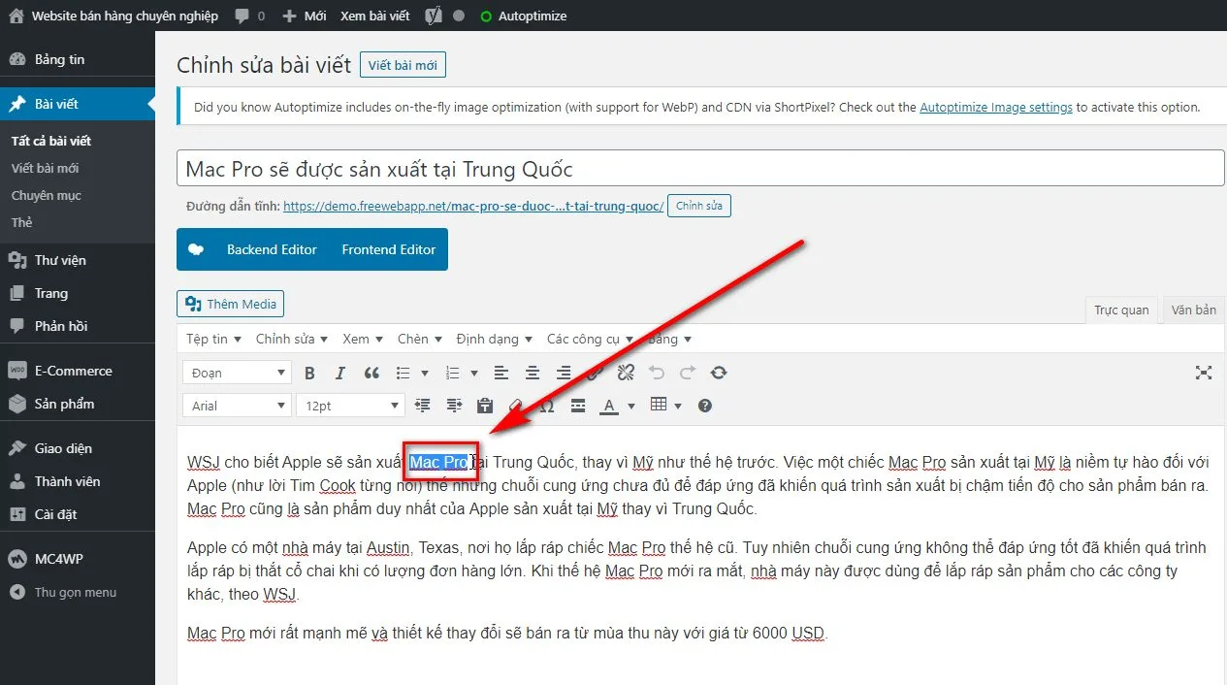Apply text color with the A icon
The image size is (1227, 685).
click(609, 406)
